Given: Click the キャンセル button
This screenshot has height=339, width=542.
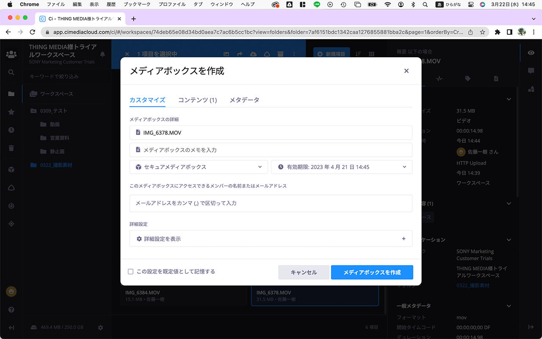Looking at the screenshot, I should [304, 272].
